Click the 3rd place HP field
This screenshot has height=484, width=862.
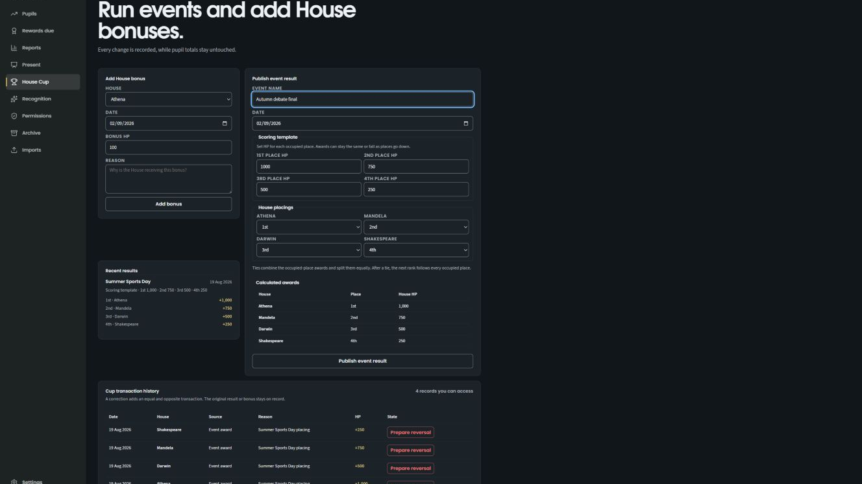309,189
